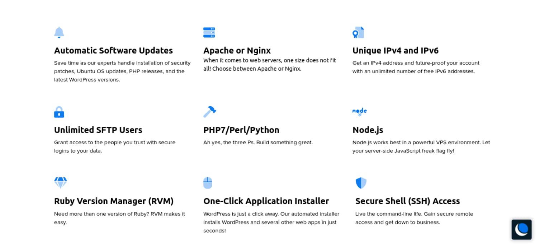Select the Apache or Nginx heading
Viewport: 544px width, 252px height.
pos(237,50)
